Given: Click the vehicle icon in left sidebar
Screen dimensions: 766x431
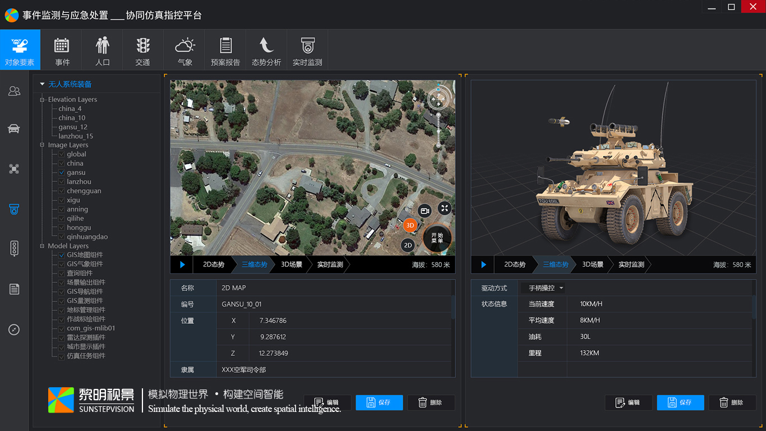Looking at the screenshot, I should (x=14, y=129).
